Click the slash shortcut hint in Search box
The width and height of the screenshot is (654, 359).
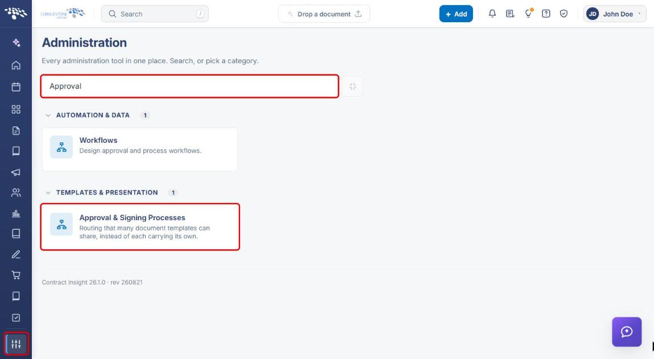coord(200,14)
